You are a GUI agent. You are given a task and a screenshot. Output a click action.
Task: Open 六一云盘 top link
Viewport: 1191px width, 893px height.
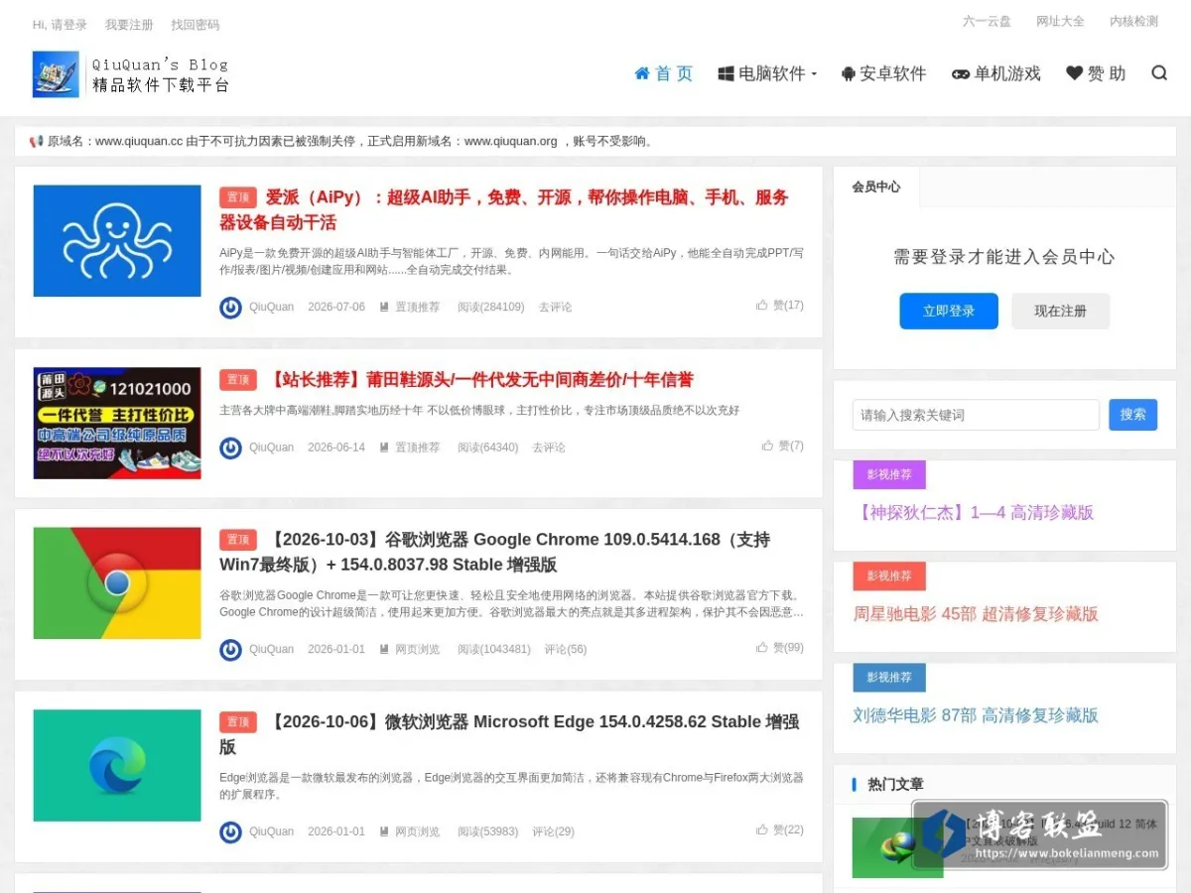tap(987, 21)
